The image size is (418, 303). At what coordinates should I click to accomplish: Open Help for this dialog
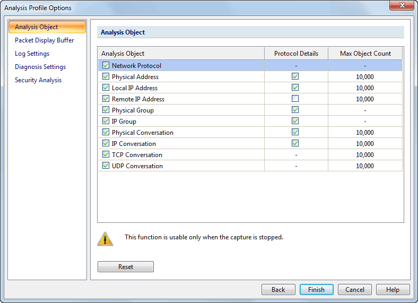393,290
